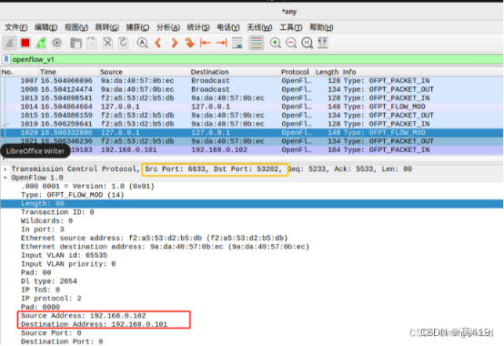Select packet 1015 OFPT_PACKET_OUT row

(252, 115)
